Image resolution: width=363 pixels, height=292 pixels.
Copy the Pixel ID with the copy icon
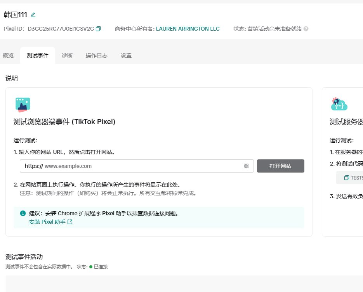click(x=98, y=29)
